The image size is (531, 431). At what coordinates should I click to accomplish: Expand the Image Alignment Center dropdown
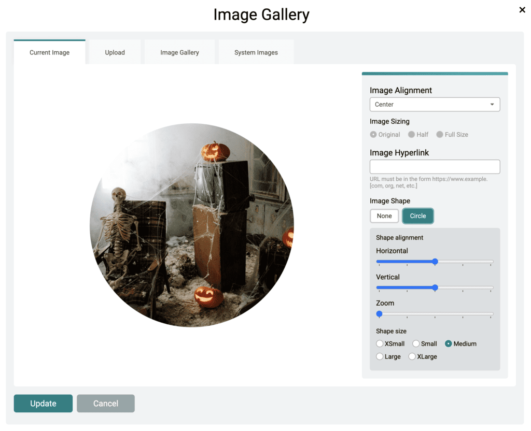(435, 105)
